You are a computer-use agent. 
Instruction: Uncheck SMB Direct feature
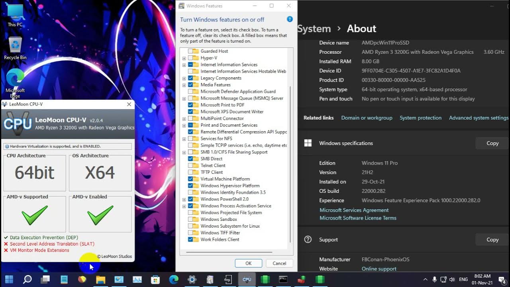tap(190, 159)
